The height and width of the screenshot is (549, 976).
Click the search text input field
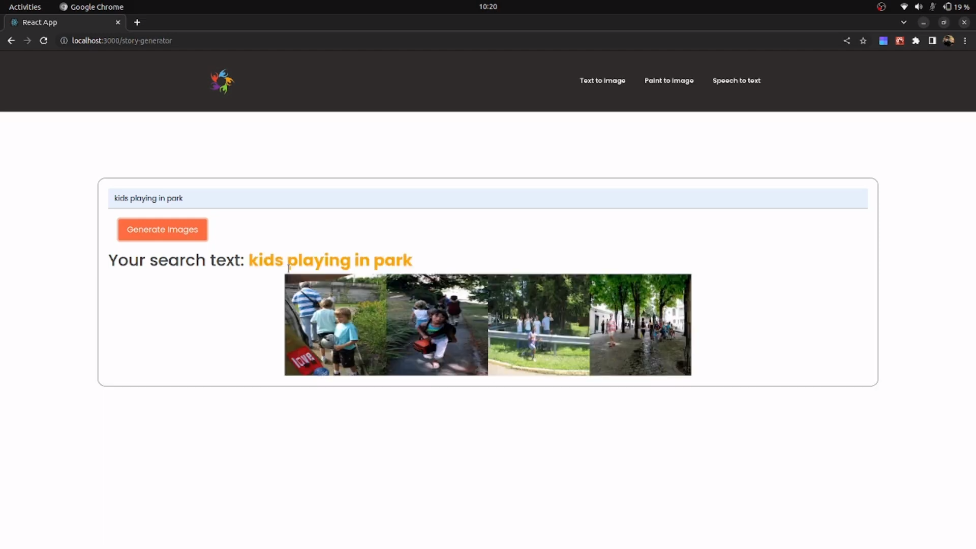coord(487,198)
